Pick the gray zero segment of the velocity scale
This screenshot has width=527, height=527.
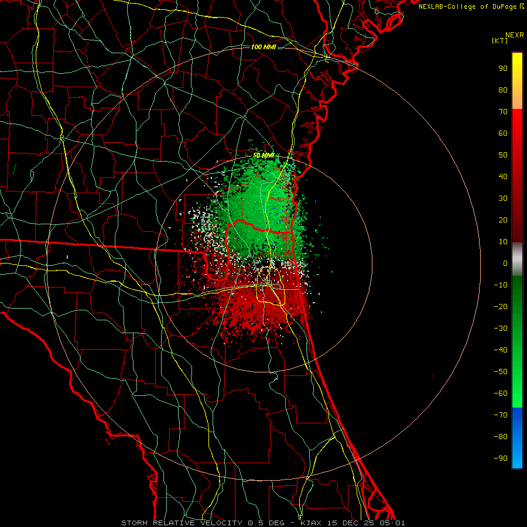[517, 259]
